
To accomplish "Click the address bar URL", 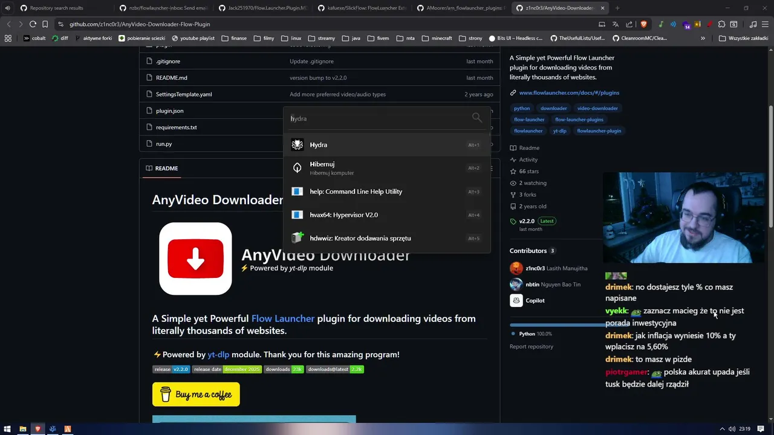I will (x=140, y=24).
